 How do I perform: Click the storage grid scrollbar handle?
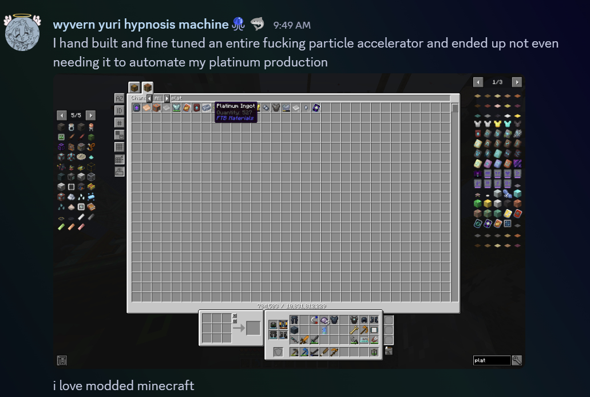tap(455, 108)
